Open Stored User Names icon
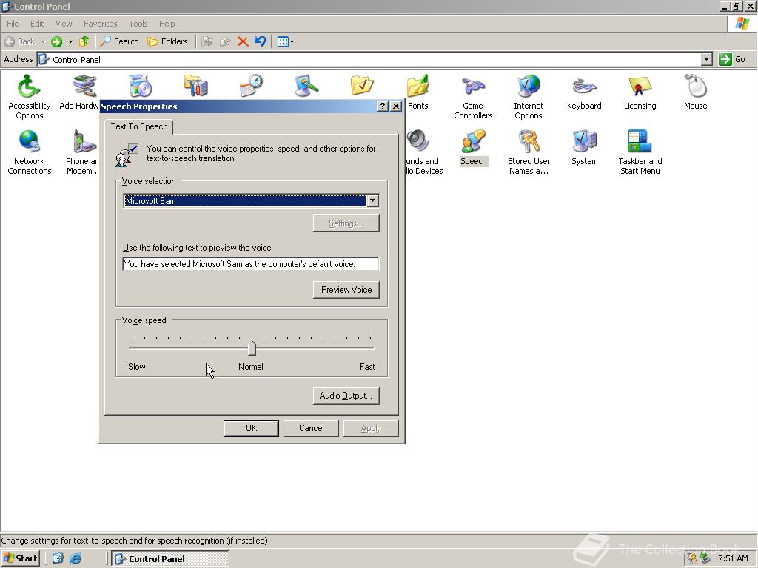The height and width of the screenshot is (568, 758). click(x=529, y=152)
